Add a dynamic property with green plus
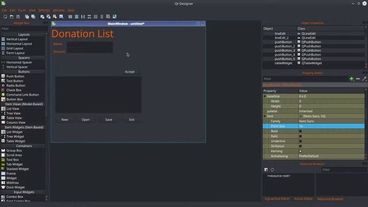368x207 pixels. pyautogui.click(x=351, y=79)
